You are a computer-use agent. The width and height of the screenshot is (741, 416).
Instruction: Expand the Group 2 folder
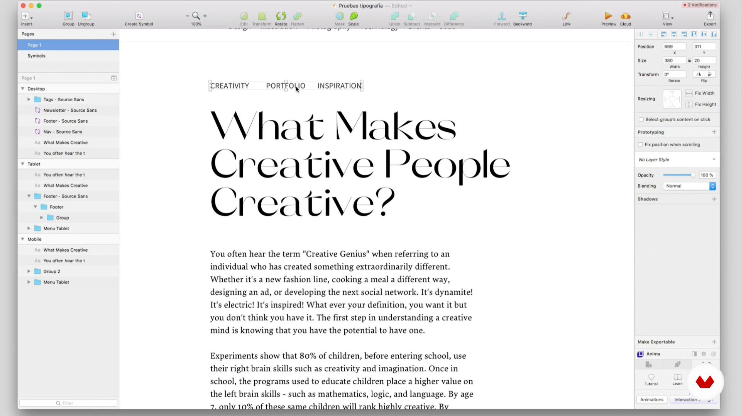[29, 271]
